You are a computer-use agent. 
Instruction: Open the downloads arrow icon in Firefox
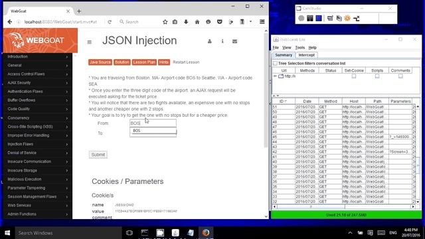[186, 22]
